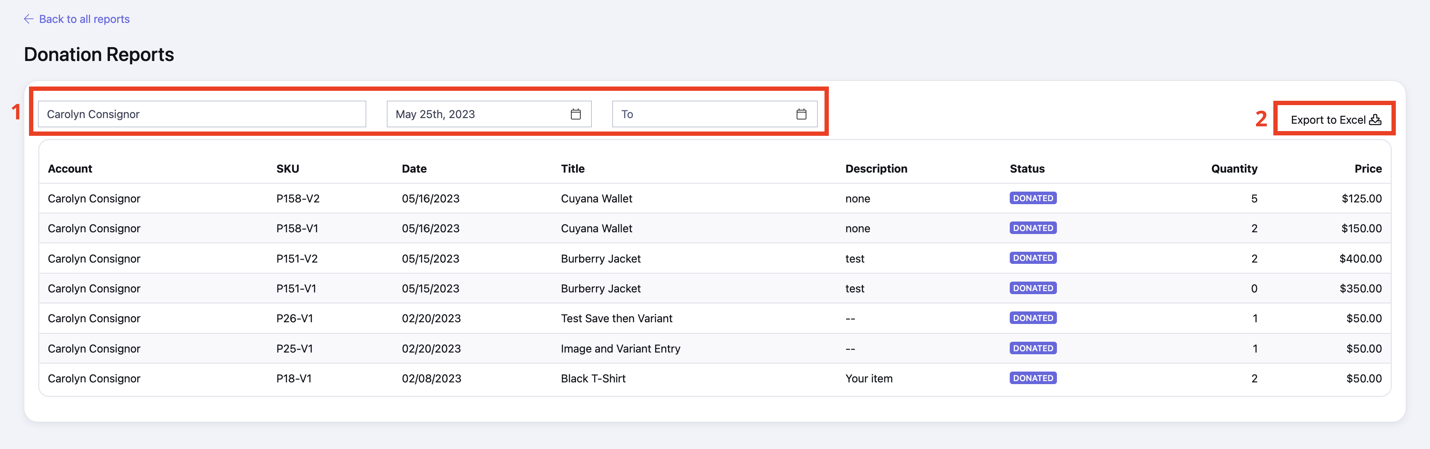Click the $125.00 price cell
This screenshot has height=449, width=1430.
click(x=1361, y=199)
